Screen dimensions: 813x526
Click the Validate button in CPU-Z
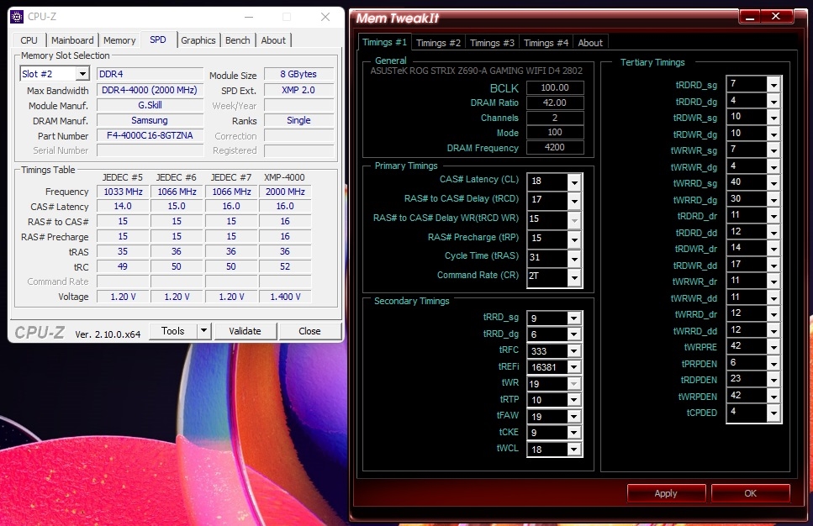(245, 331)
